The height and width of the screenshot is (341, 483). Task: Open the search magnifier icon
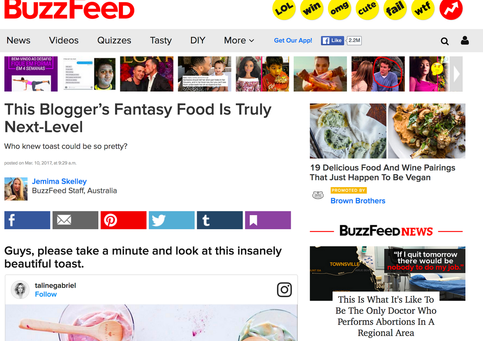444,41
